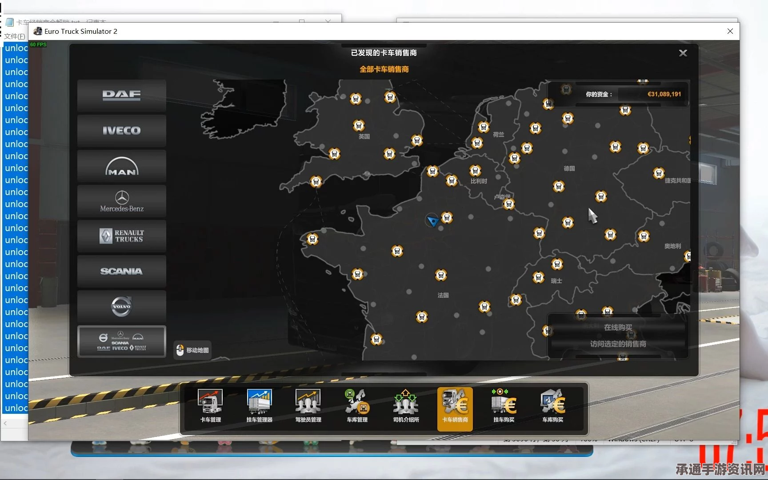Screen dimensions: 768x480
Task: Select the MAN brand filter
Action: point(122,166)
